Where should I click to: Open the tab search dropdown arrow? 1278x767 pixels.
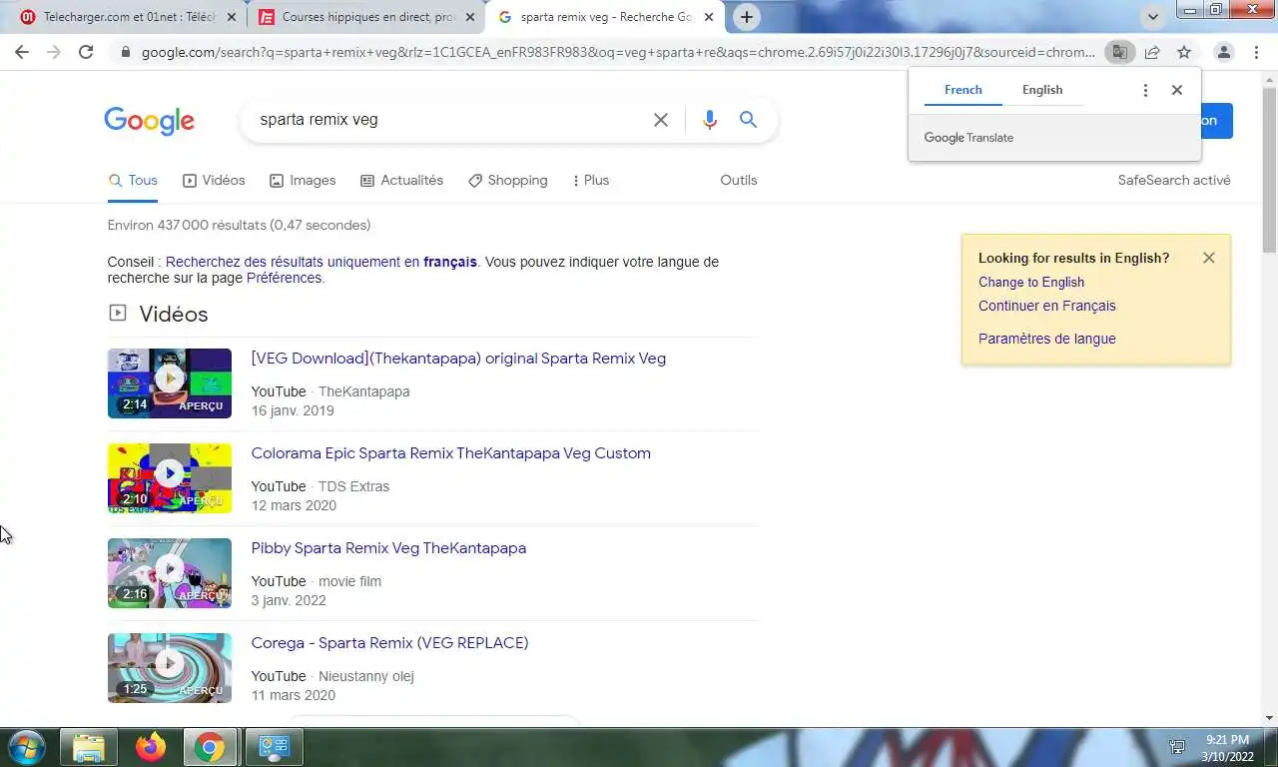1153,17
